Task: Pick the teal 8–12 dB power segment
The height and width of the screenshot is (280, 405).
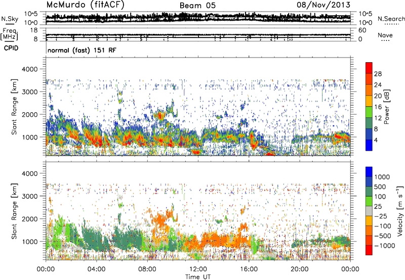Action: pos(369,123)
